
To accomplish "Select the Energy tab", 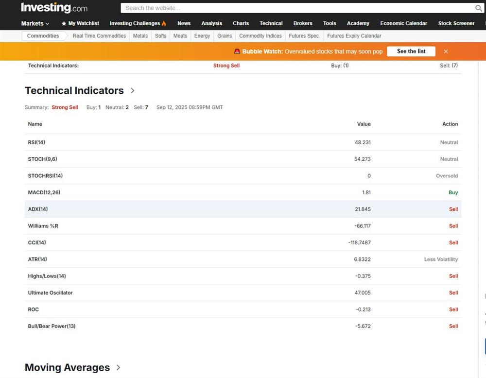I will (x=202, y=36).
